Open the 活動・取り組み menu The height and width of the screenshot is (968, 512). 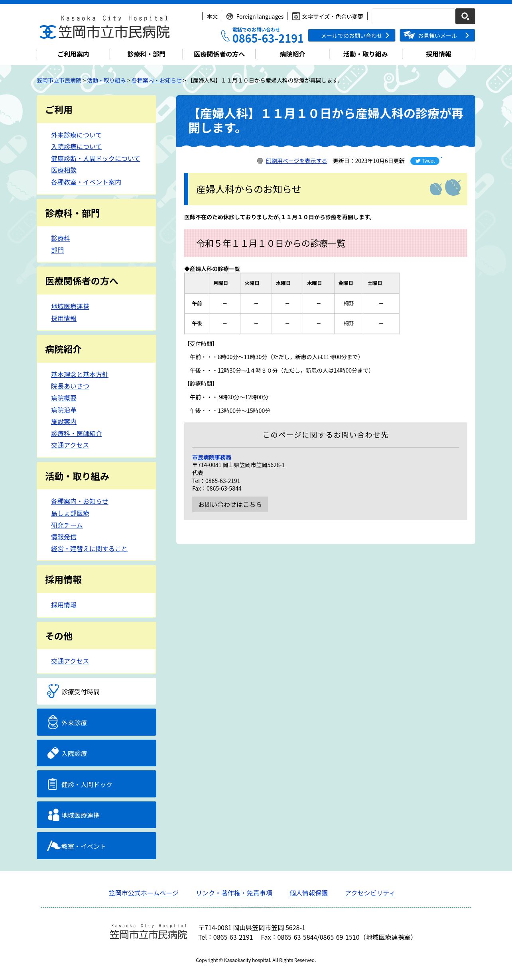click(366, 54)
